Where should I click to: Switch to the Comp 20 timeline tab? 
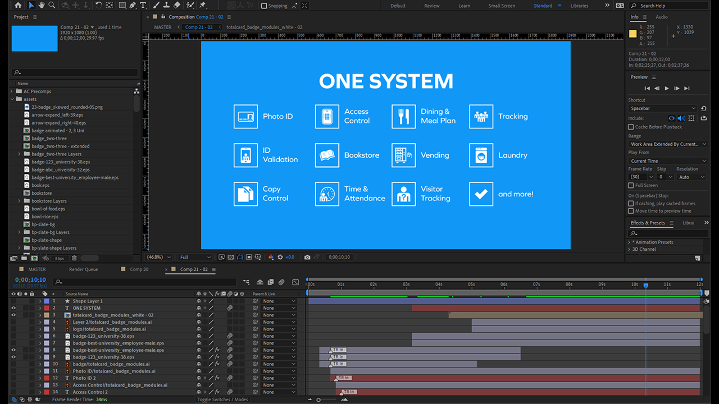point(139,269)
